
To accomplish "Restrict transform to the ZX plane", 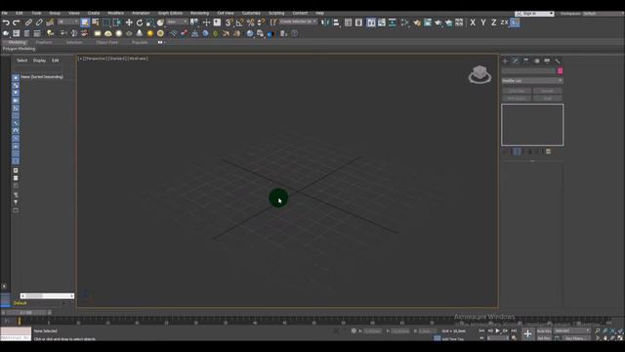I will (504, 22).
